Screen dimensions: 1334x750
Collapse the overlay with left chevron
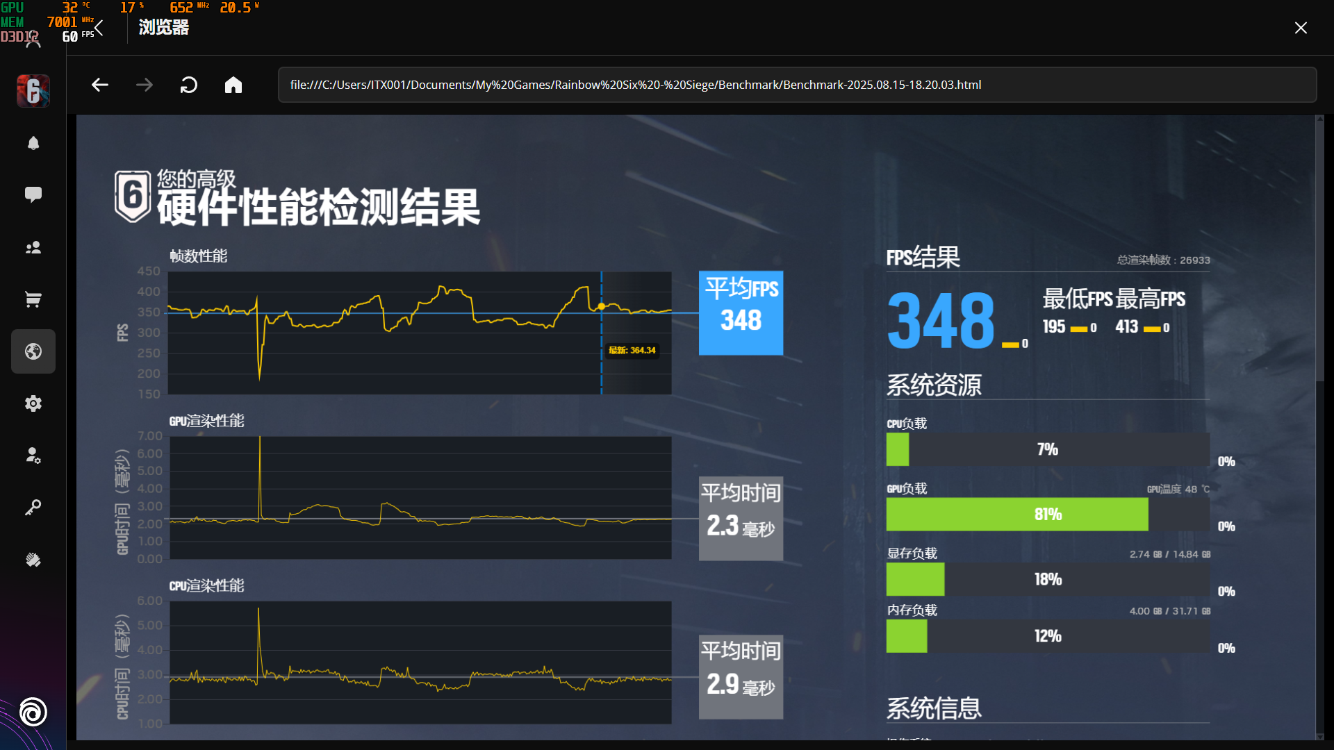click(x=99, y=28)
